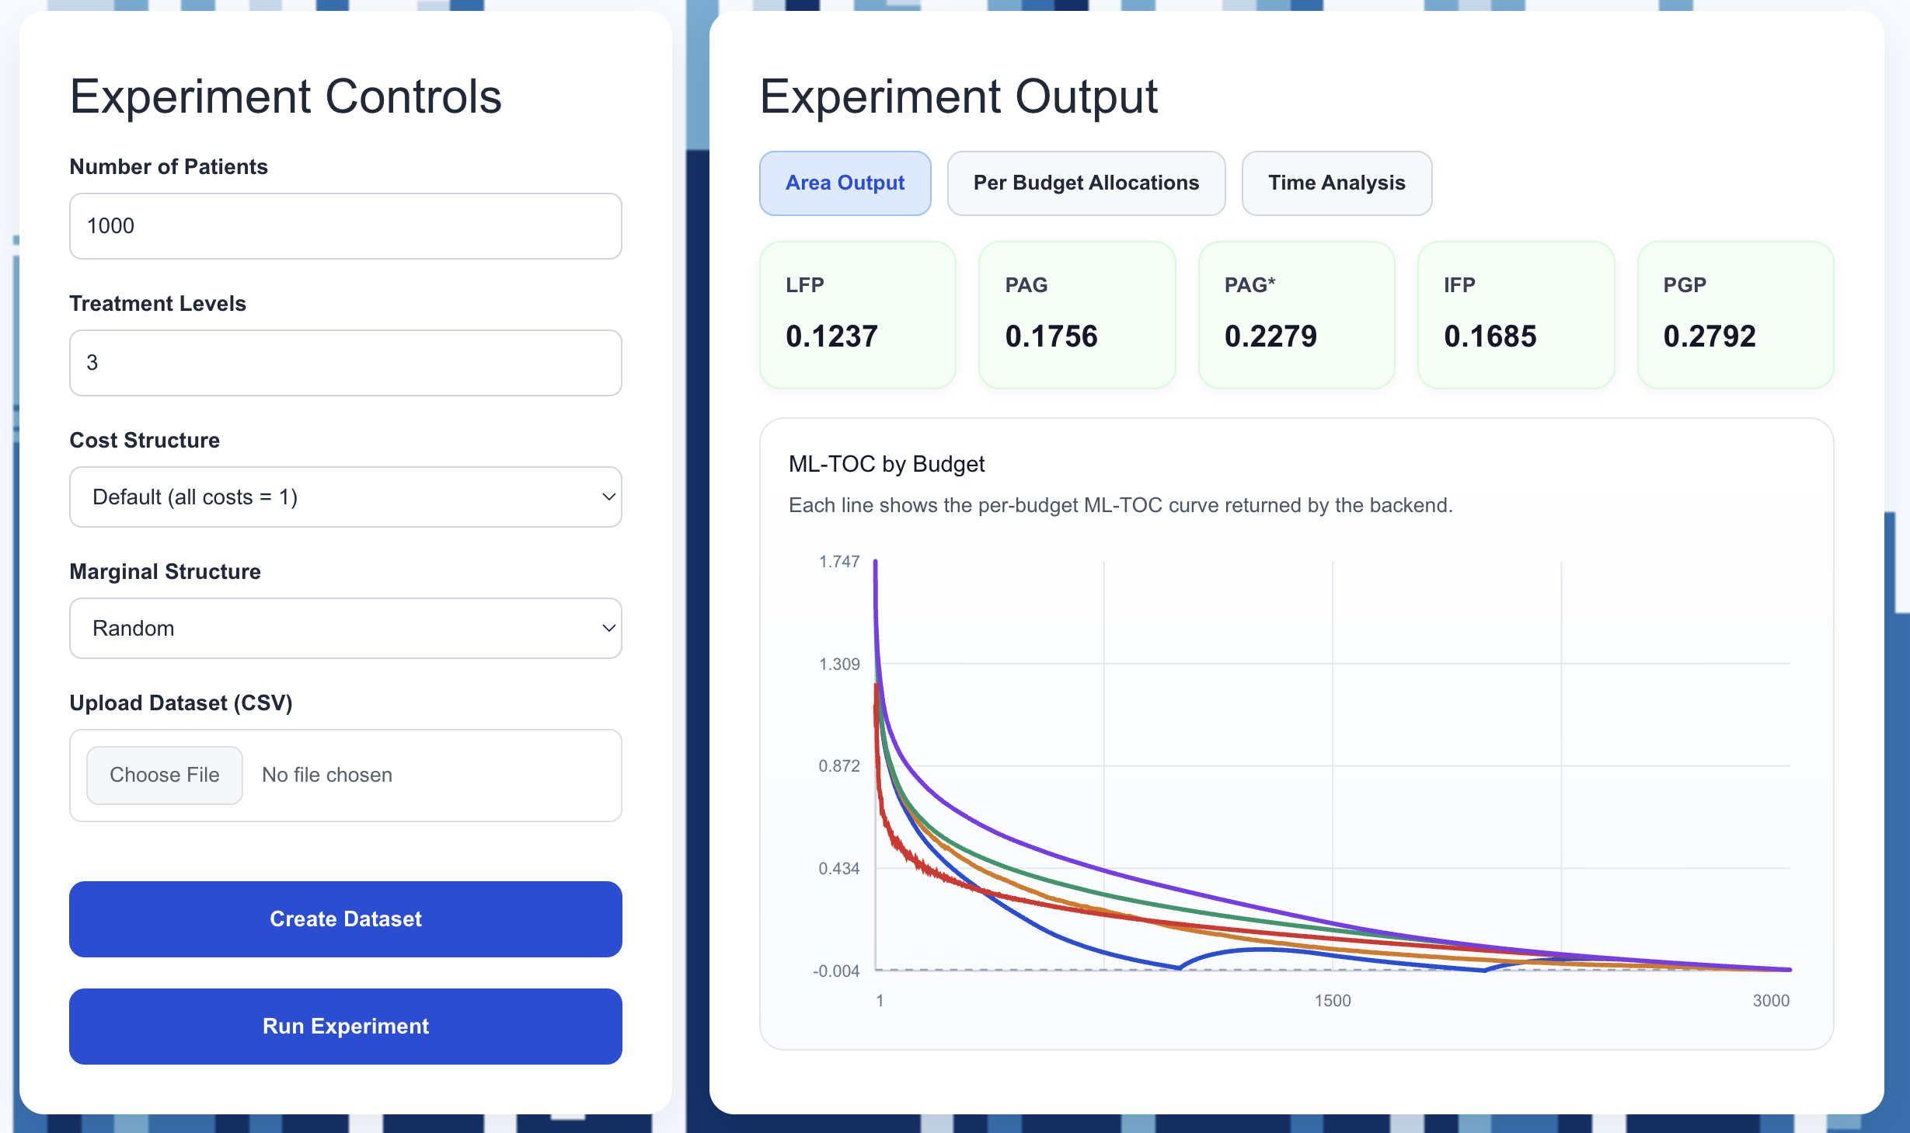Click the ML-TOC by Budget chart title
Image resolution: width=1910 pixels, height=1133 pixels.
click(x=886, y=464)
